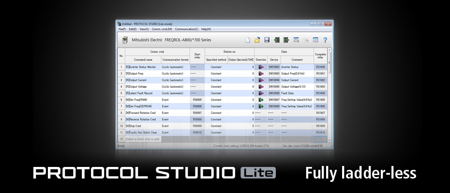The height and width of the screenshot is (193, 450).
Task: Click the green right-arrow transfer icon in toolbar
Action: click(x=286, y=40)
